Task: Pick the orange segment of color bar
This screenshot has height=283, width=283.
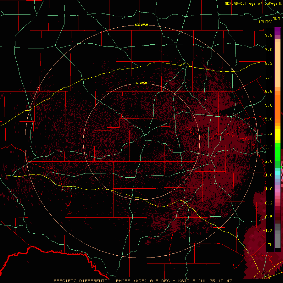Action: 278,108
